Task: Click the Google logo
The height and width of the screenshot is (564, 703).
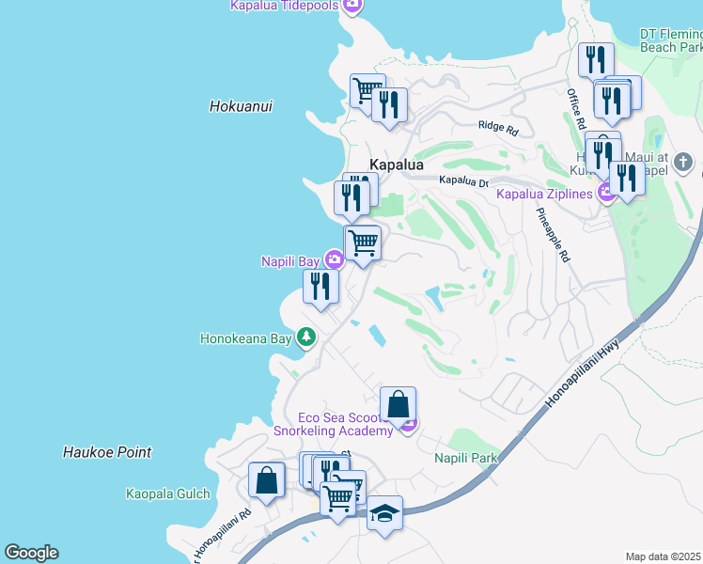Action: (31, 553)
